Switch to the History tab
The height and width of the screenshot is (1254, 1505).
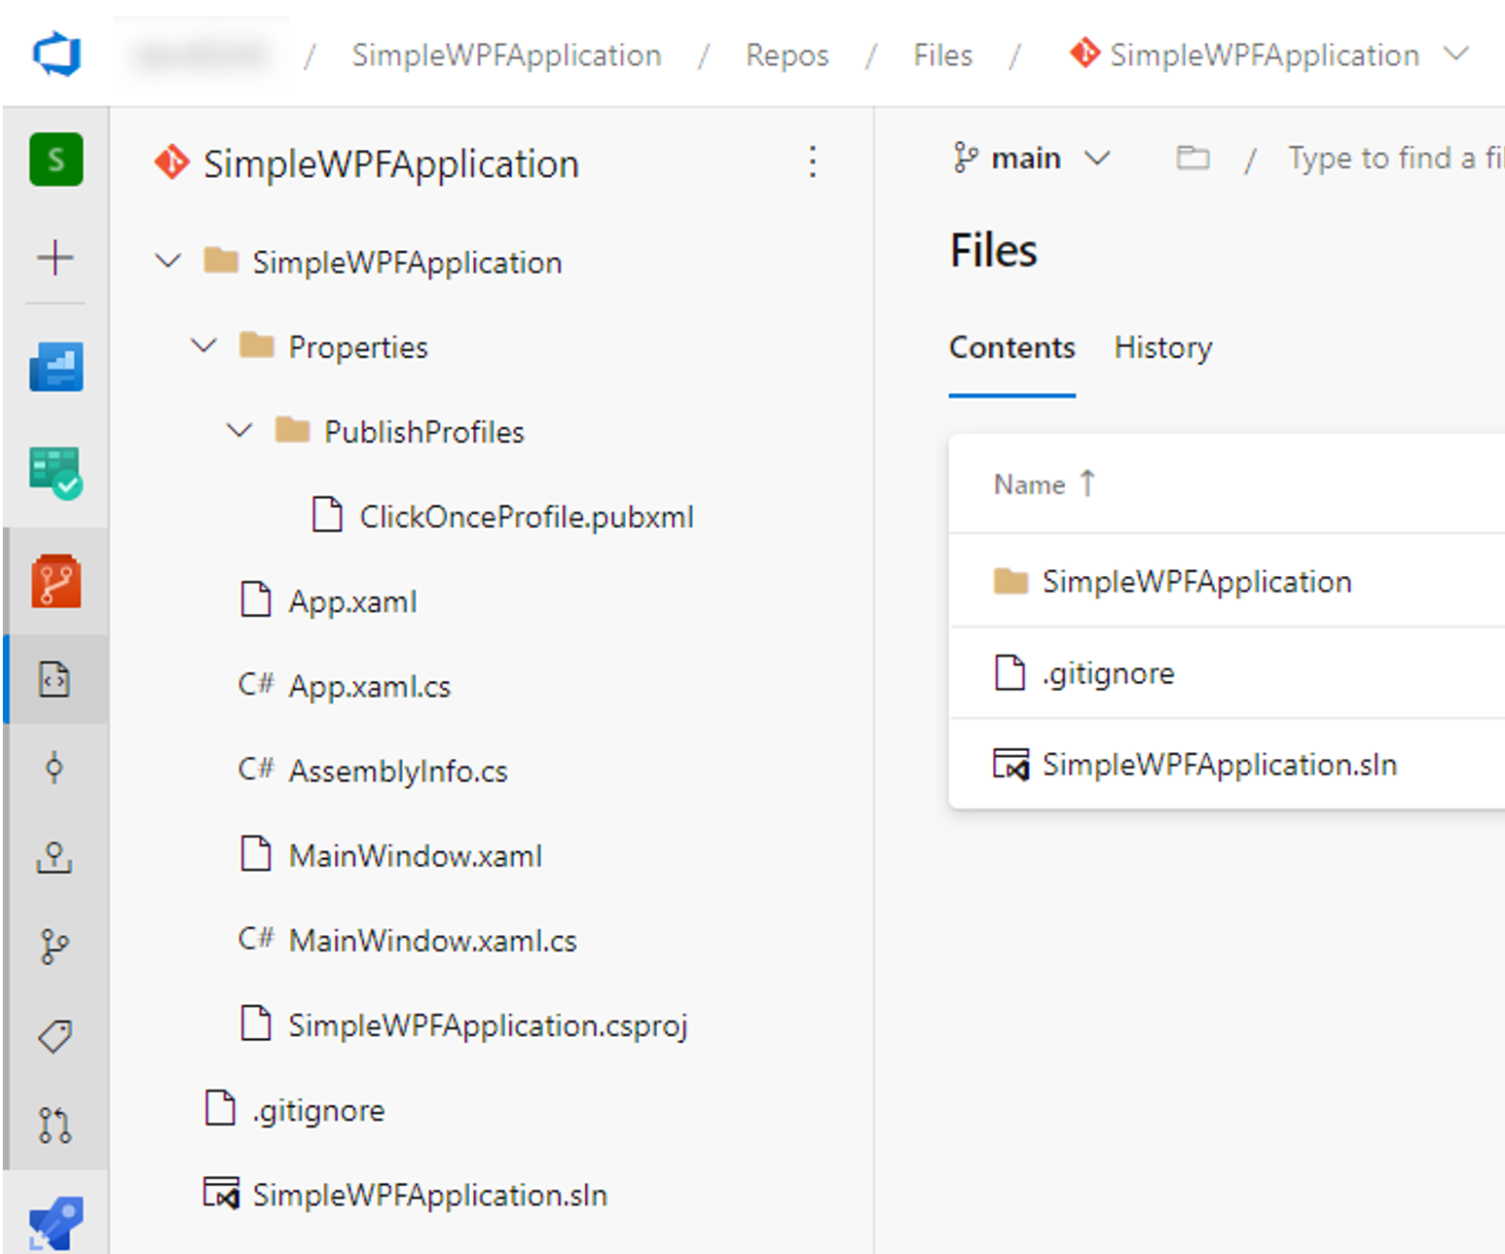1163,347
